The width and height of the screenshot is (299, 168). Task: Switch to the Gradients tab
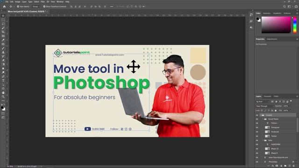tap(277, 14)
